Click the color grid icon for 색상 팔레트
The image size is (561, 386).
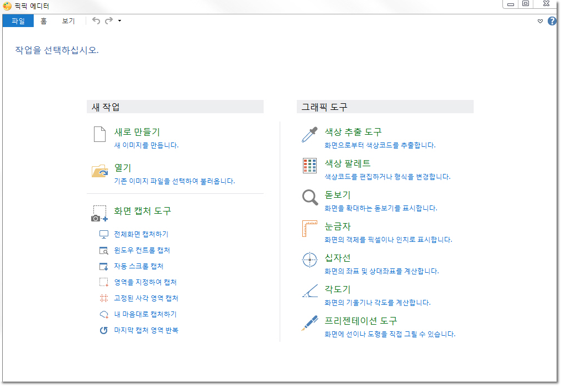(x=310, y=166)
